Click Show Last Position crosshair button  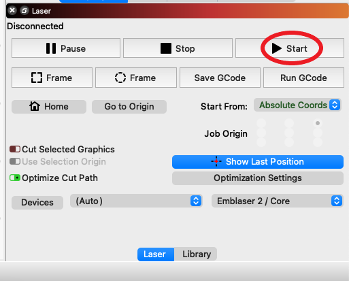(258, 162)
